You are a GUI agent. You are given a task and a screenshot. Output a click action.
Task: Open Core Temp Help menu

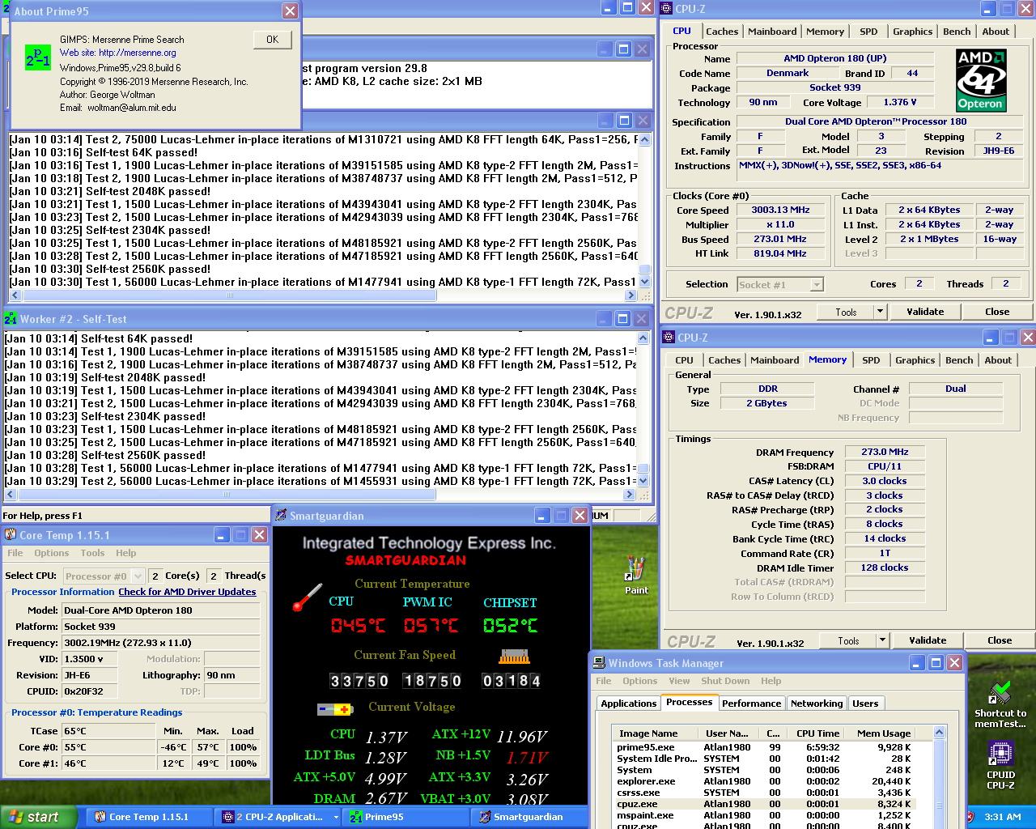(x=125, y=553)
